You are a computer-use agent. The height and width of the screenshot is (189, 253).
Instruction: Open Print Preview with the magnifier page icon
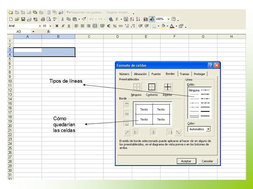coord(49,19)
